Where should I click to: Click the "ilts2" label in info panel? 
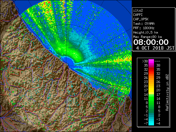tap(138, 10)
